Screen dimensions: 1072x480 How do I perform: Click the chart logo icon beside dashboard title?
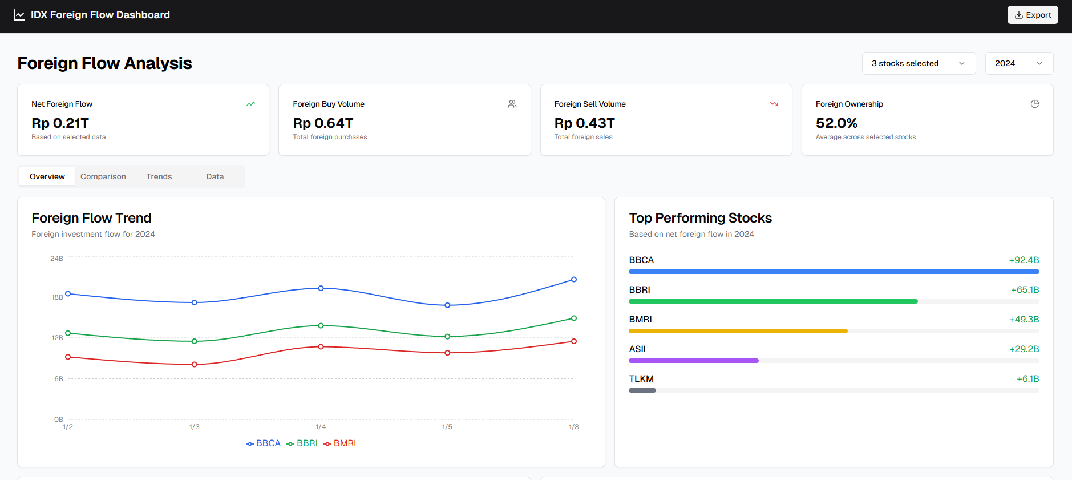[19, 15]
